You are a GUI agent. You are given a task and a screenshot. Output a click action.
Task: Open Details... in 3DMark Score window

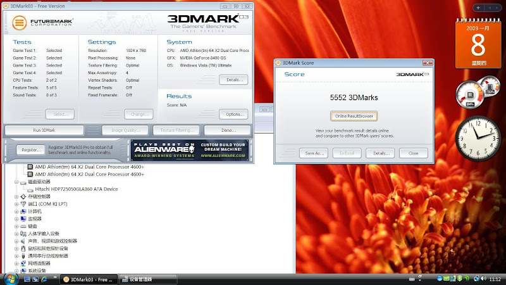(380, 153)
